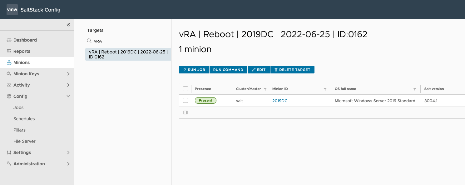Image resolution: width=465 pixels, height=185 pixels.
Task: Click the Minions icon in the sidebar
Action: point(9,62)
